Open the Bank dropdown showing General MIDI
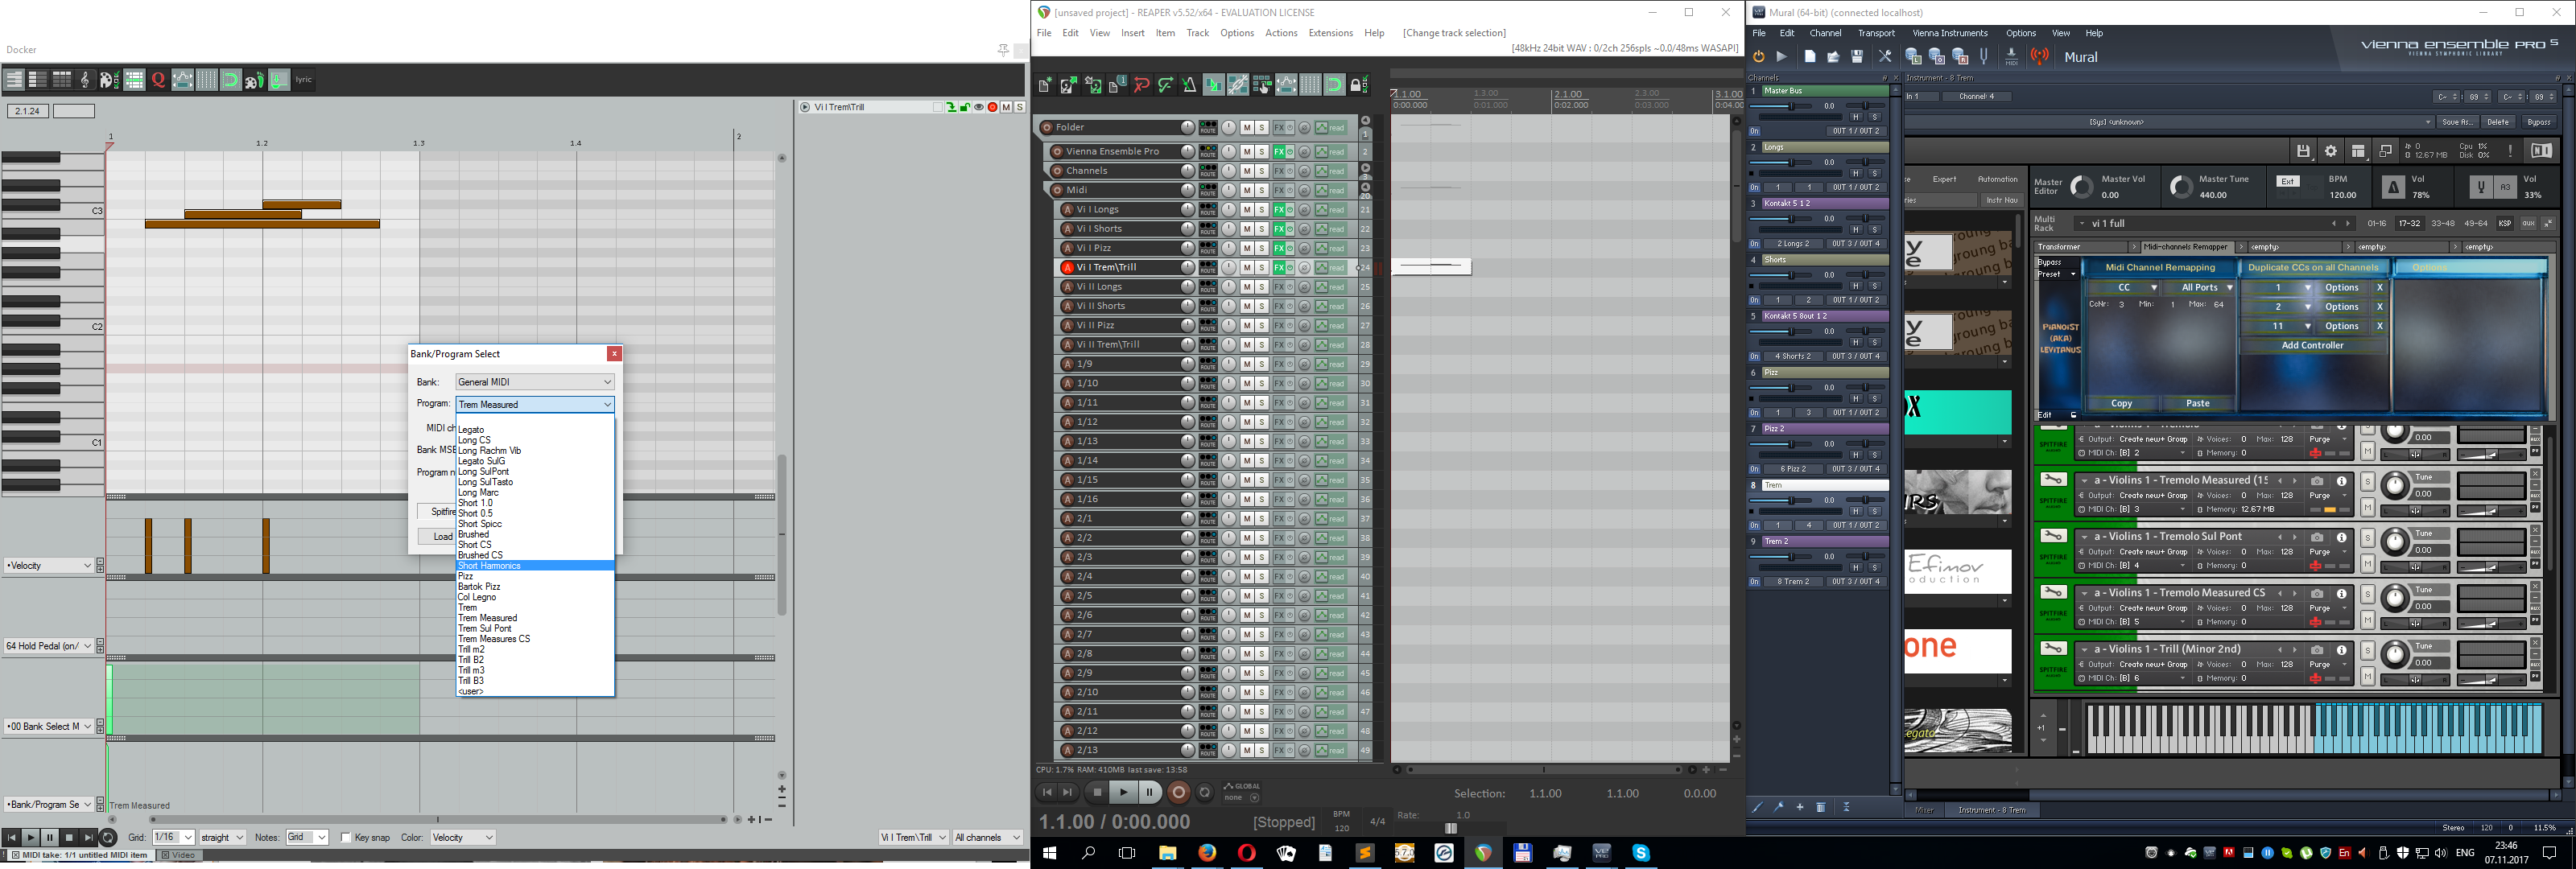The image size is (2576, 869). (x=535, y=382)
